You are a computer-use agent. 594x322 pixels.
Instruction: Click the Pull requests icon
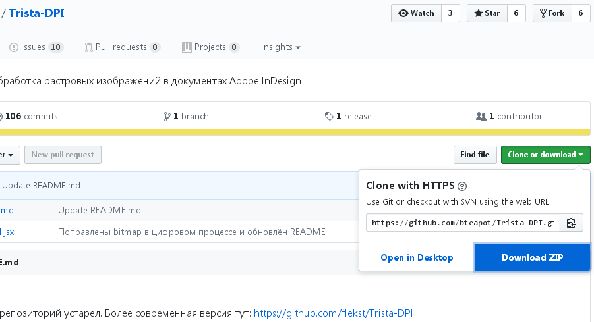(x=88, y=47)
